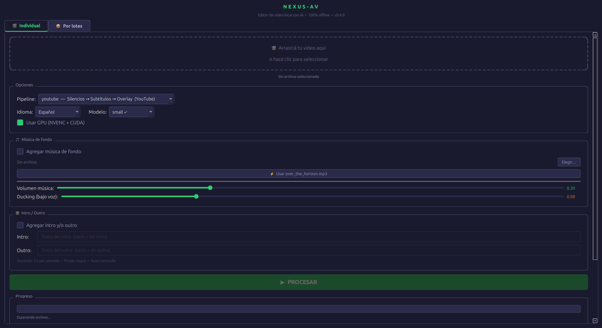This screenshot has height=328, width=602.
Task: Open the Por lotes tab
Action: point(69,26)
